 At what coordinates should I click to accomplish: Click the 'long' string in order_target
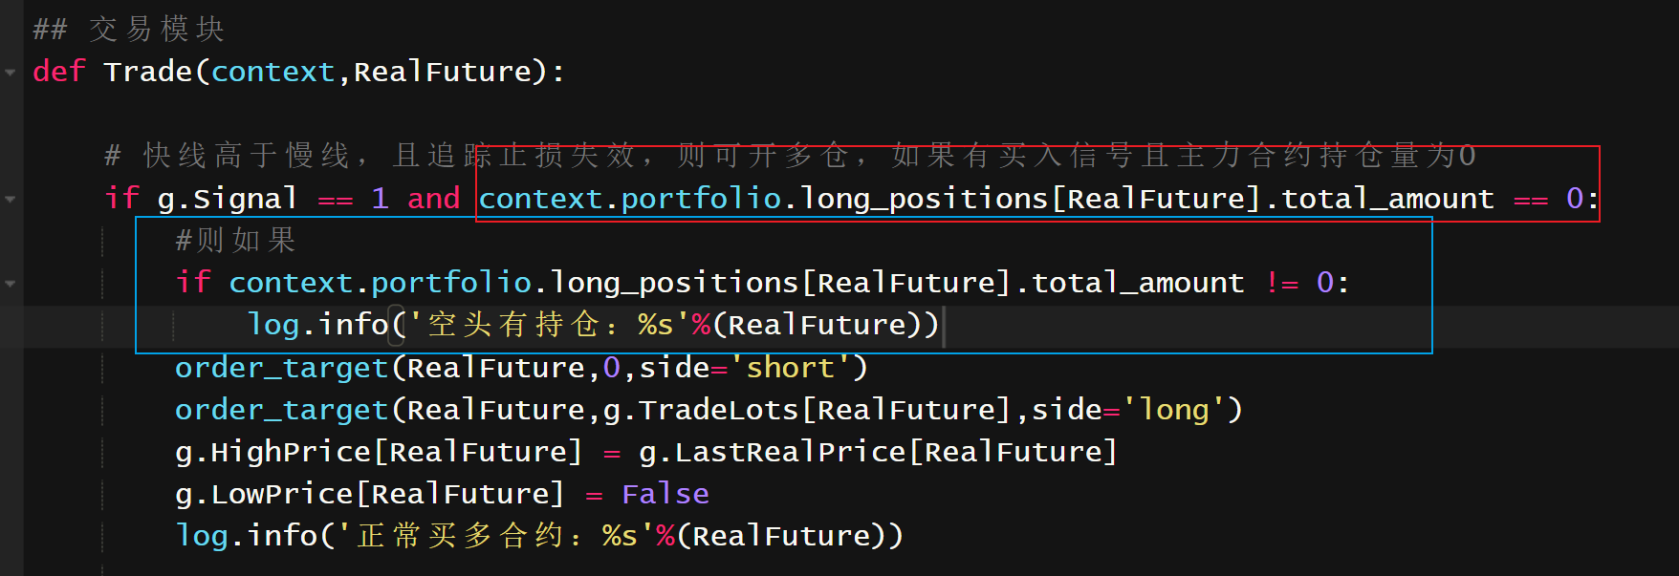(x=1174, y=410)
